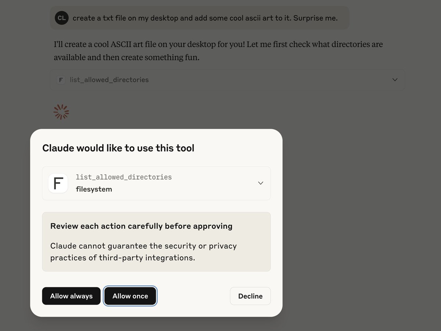Click the CL user avatar
This screenshot has width=441, height=331.
pos(62,18)
